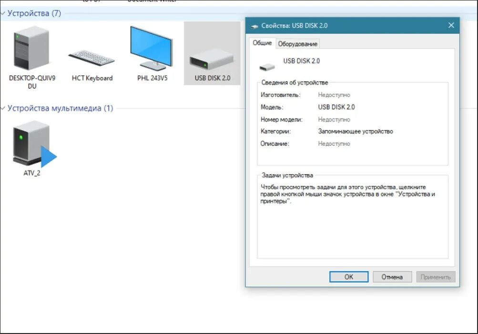Select the DESKTOP-QUIV9DU computer icon
The width and height of the screenshot is (478, 334).
[31, 48]
